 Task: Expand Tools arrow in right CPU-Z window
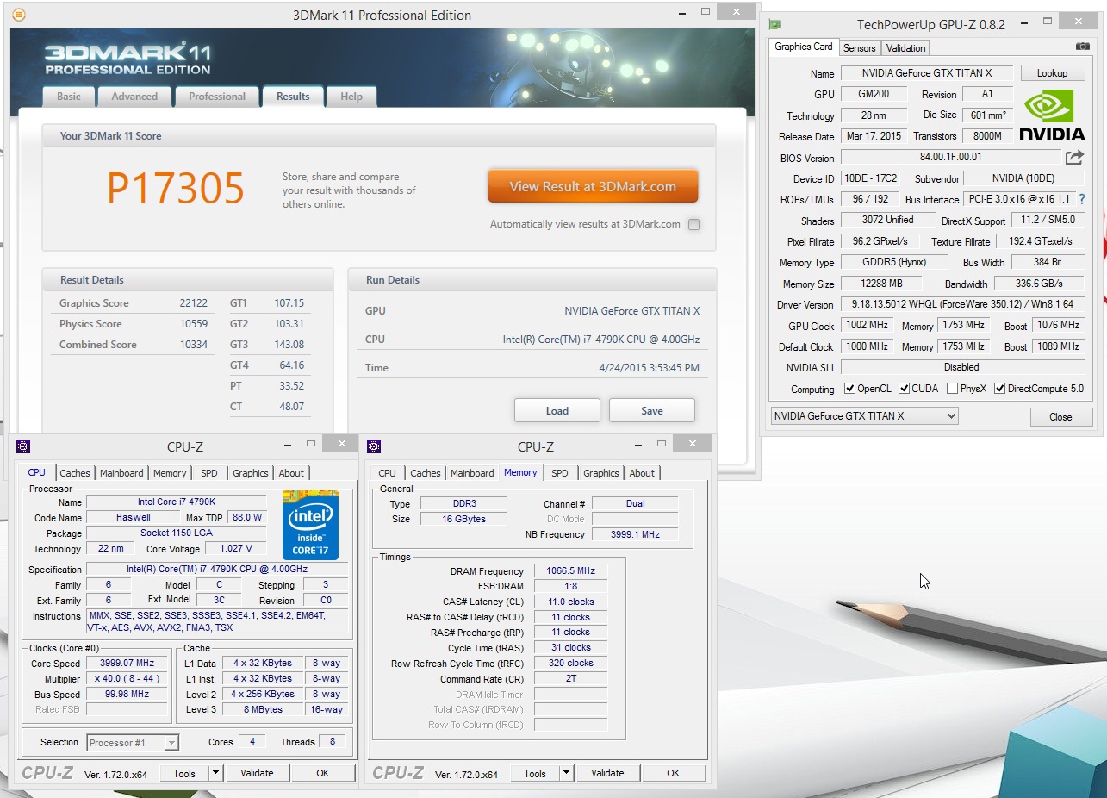(566, 773)
